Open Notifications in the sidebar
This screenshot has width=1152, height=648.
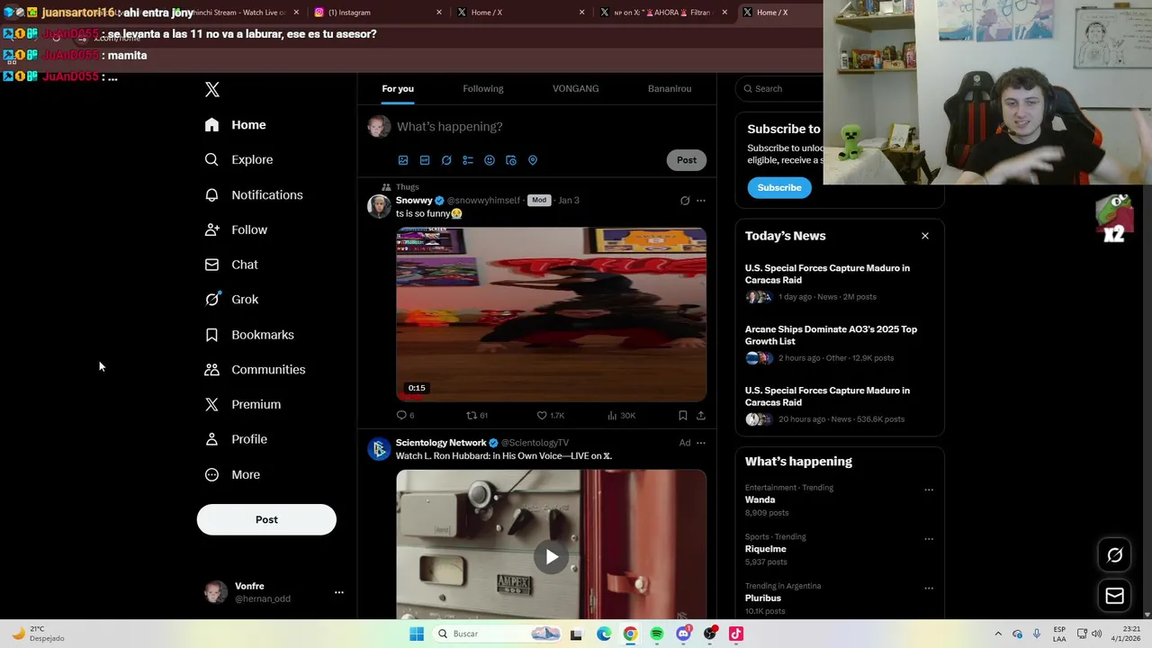(254, 194)
